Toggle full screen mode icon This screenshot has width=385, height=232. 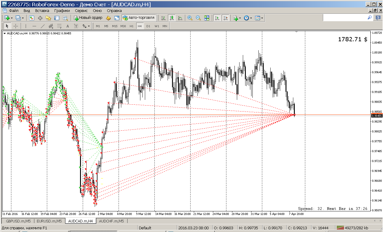point(117,18)
